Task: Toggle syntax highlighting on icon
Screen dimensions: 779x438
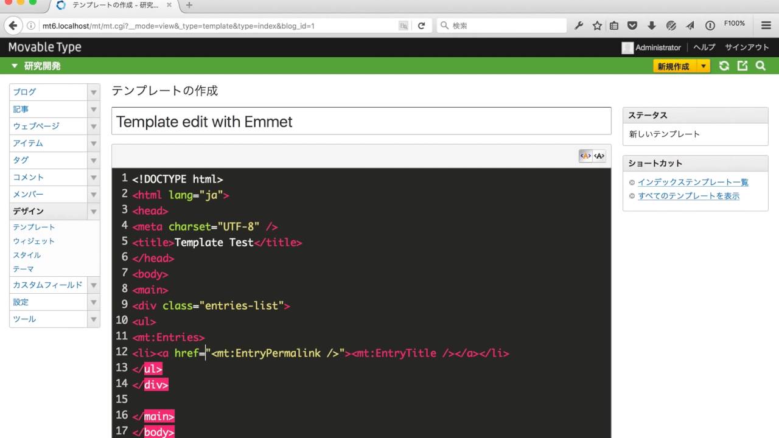Action: [585, 156]
